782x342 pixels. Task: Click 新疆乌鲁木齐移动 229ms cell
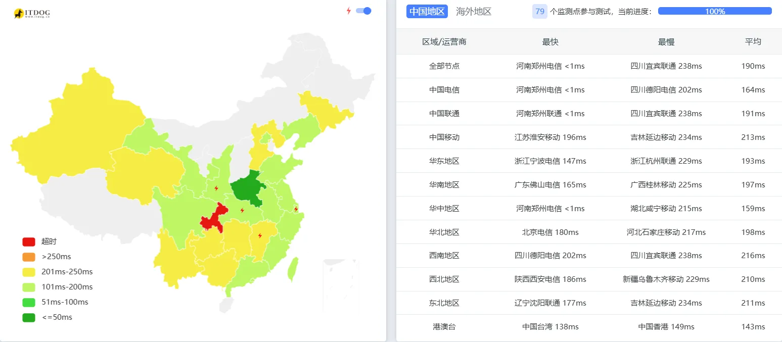(666, 279)
